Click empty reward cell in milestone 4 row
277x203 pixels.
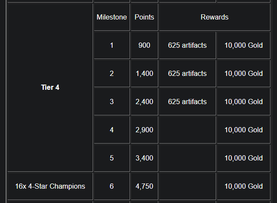point(187,130)
